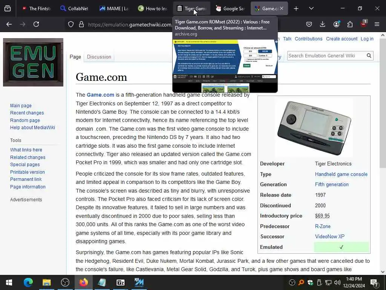Open Firefox account icon
Viewport: 386px width, 290px height.
tap(336, 24)
